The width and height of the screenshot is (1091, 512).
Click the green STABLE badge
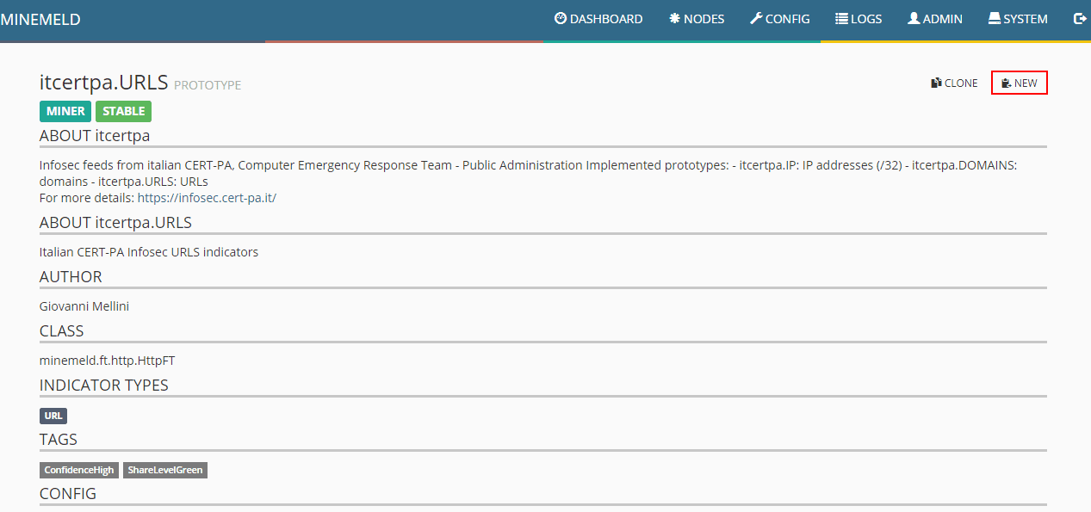point(123,111)
